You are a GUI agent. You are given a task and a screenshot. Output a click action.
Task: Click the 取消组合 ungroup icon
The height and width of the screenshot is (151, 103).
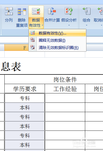tap(100, 11)
